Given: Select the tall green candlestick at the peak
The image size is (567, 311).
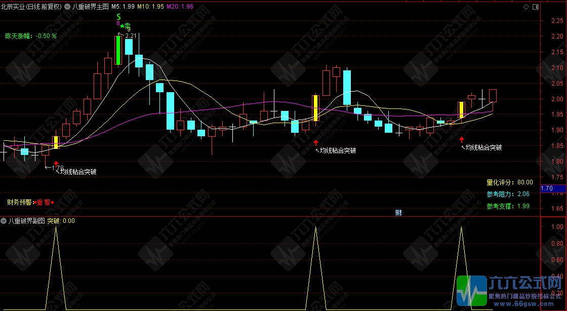Looking at the screenshot, I should [x=118, y=51].
